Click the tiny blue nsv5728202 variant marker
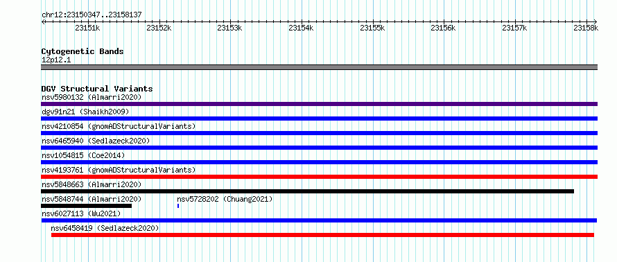The width and height of the screenshot is (617, 262). click(178, 206)
